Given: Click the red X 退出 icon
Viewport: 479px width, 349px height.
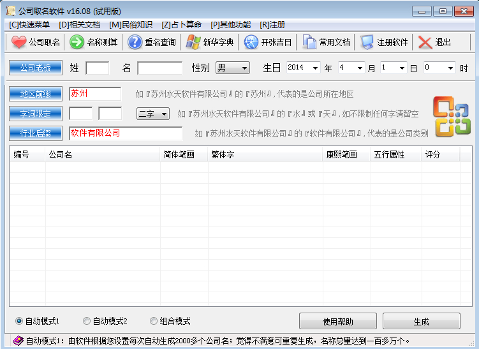Looking at the screenshot, I should click(x=425, y=42).
